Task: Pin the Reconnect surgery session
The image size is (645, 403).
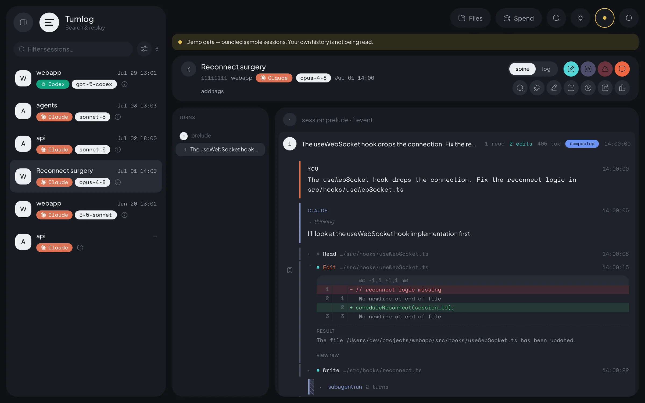Action: tap(537, 88)
